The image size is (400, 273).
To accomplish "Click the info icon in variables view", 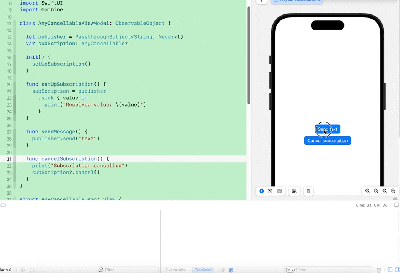I will tap(32, 270).
